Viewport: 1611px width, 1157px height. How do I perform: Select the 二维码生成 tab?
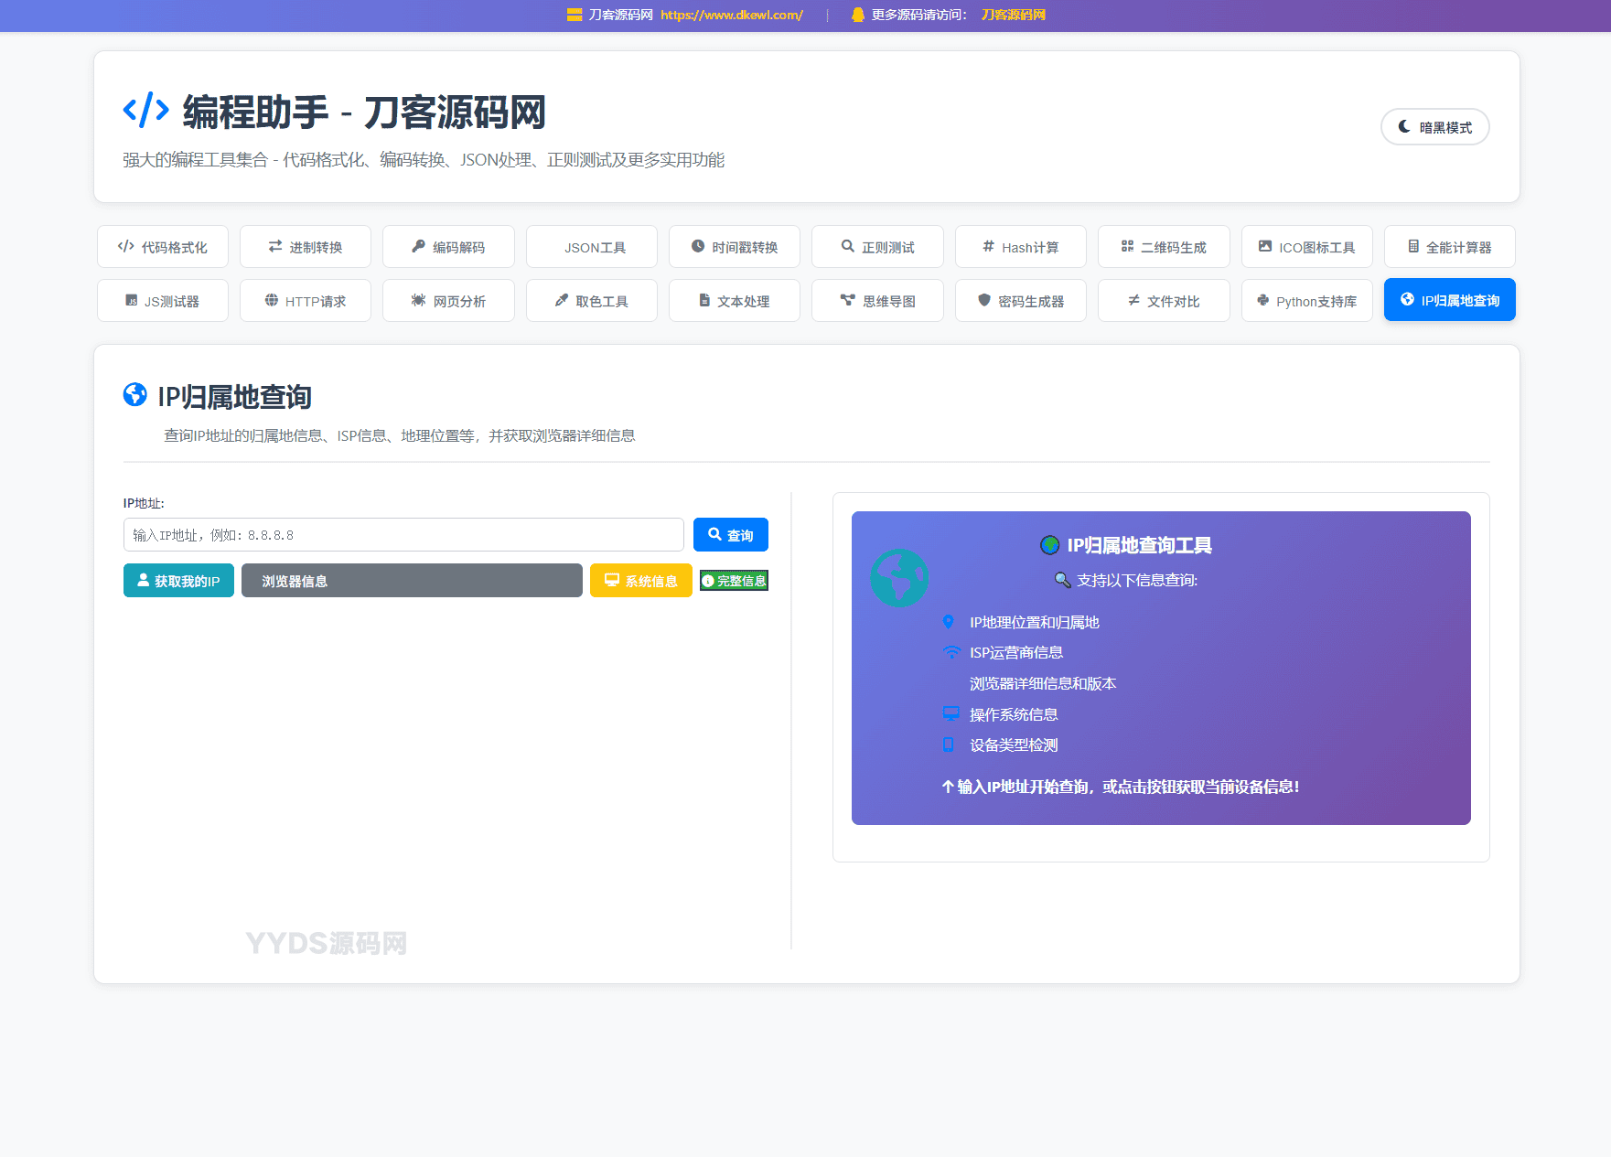[x=1164, y=247]
